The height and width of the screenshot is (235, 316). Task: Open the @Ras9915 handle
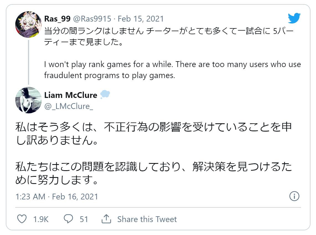[x=92, y=19]
